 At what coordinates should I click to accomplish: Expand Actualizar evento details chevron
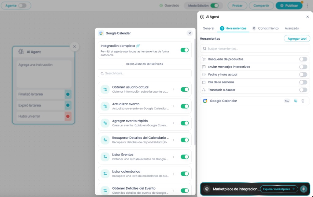pos(174,106)
